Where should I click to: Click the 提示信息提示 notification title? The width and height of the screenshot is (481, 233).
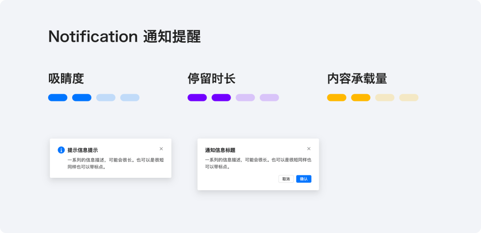(83, 150)
